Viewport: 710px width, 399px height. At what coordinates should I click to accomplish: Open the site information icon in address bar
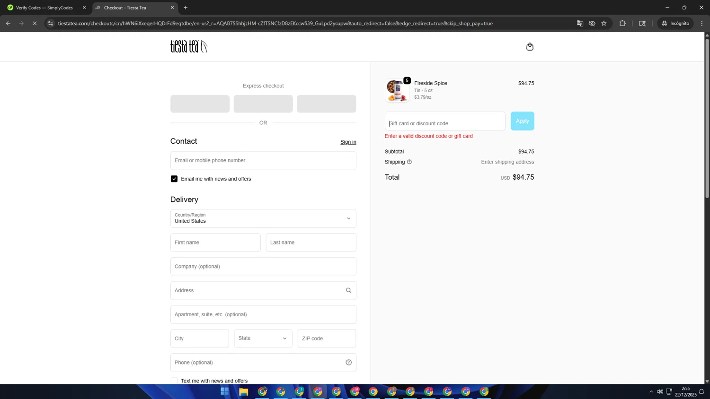click(51, 23)
